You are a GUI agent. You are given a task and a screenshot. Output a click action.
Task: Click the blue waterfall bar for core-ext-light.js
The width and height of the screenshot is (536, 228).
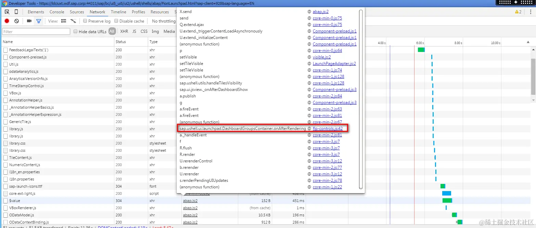(447, 193)
